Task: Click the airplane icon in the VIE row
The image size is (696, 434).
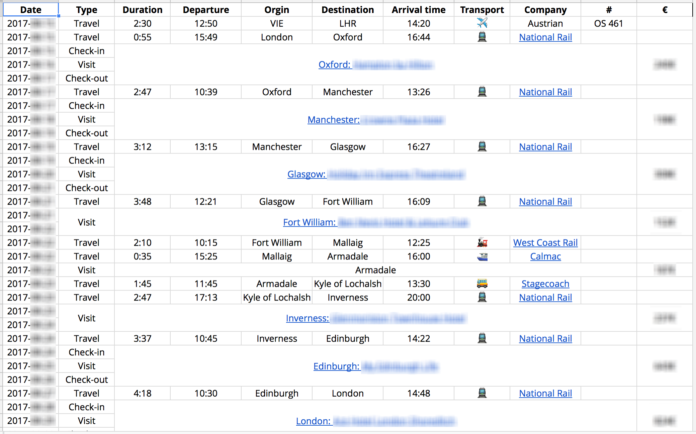Action: tap(482, 23)
